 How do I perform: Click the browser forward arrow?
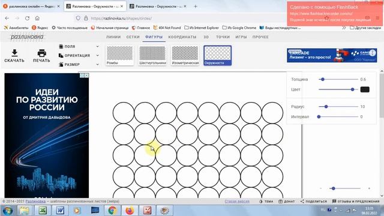pyautogui.click(x=17, y=18)
